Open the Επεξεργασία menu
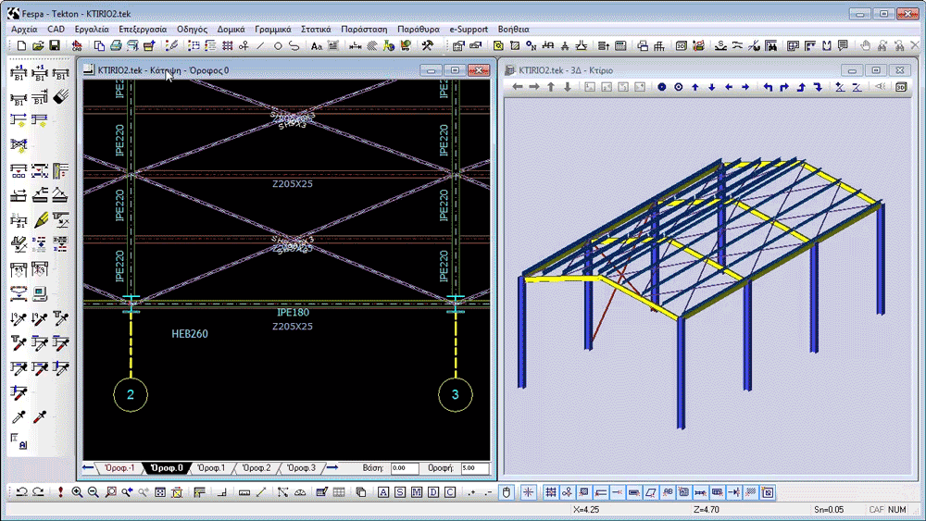 point(143,29)
